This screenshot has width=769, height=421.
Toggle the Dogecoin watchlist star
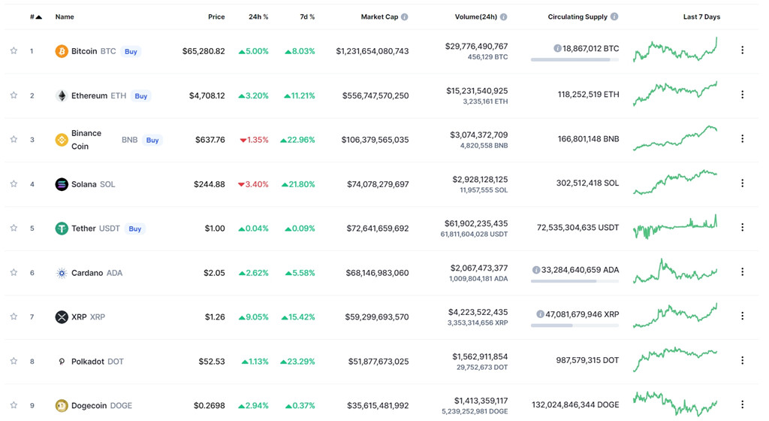click(x=14, y=405)
